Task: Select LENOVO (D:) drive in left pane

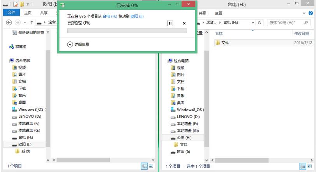Action: (x=26, y=116)
